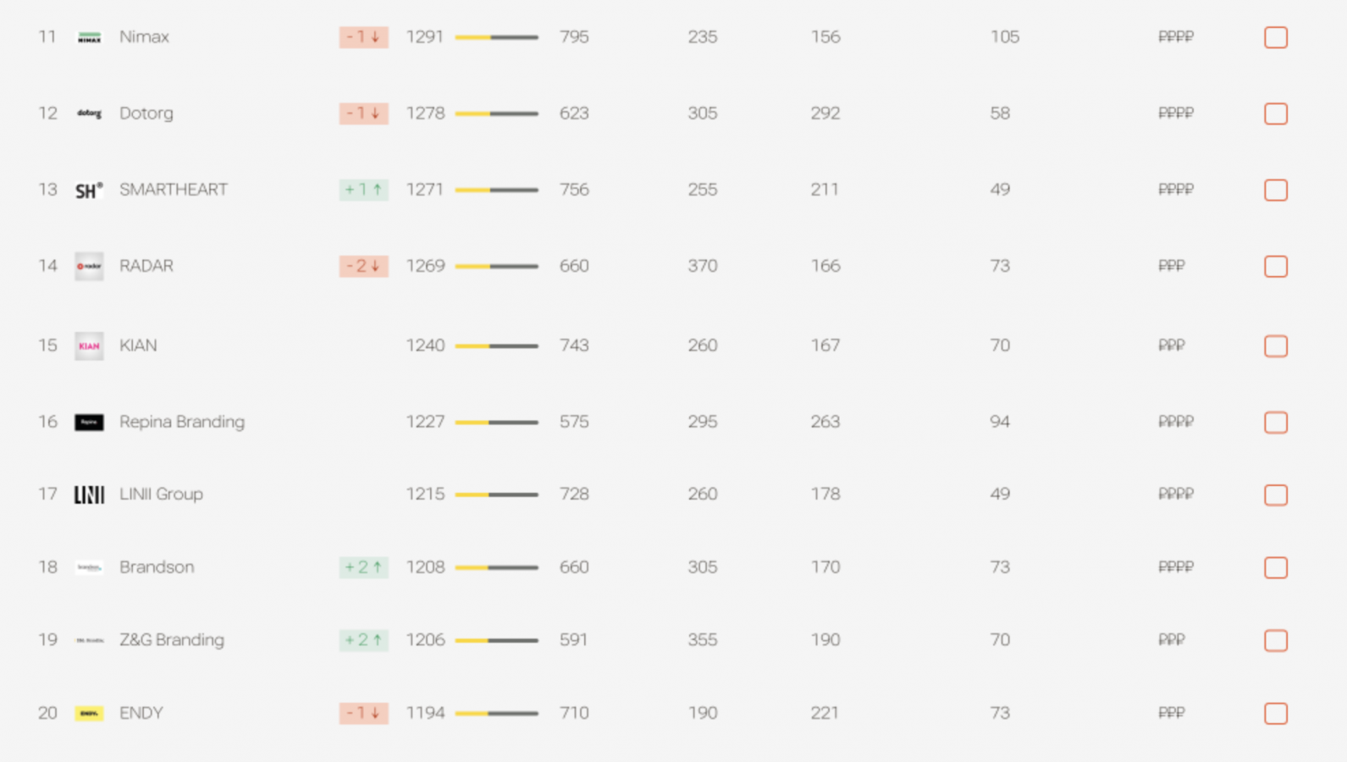Image resolution: width=1347 pixels, height=762 pixels.
Task: Tick the checkbox for RADAR
Action: (1275, 266)
